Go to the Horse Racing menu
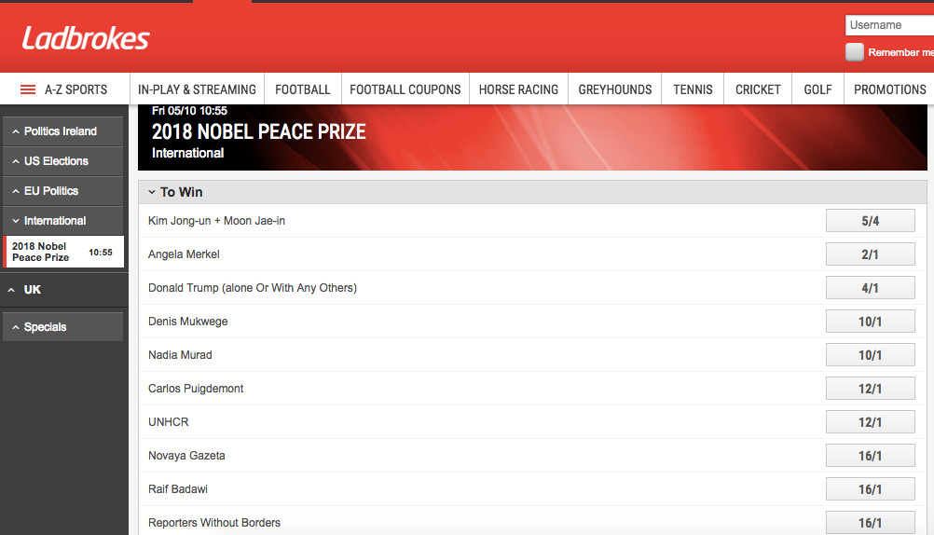The image size is (934, 535). (518, 89)
